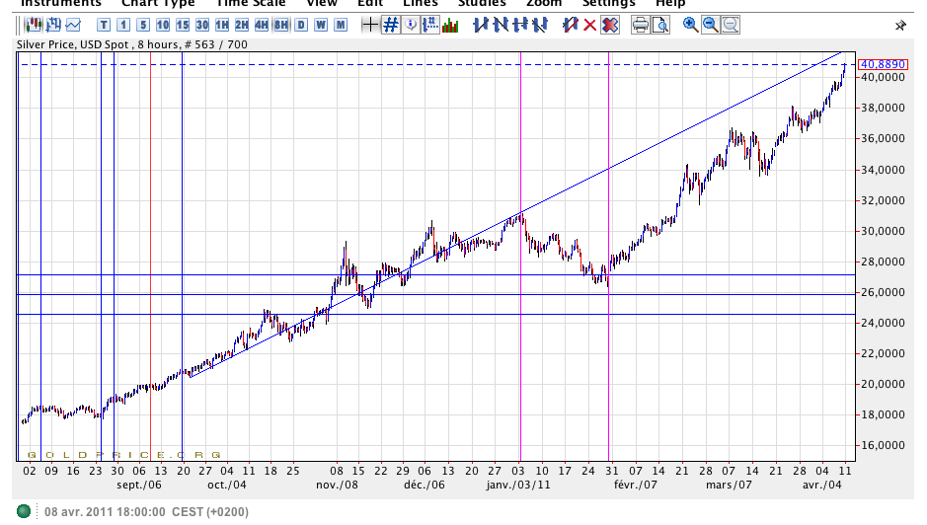Click the green connection status indicator
Viewport: 927px width, 525px height.
pos(24,511)
